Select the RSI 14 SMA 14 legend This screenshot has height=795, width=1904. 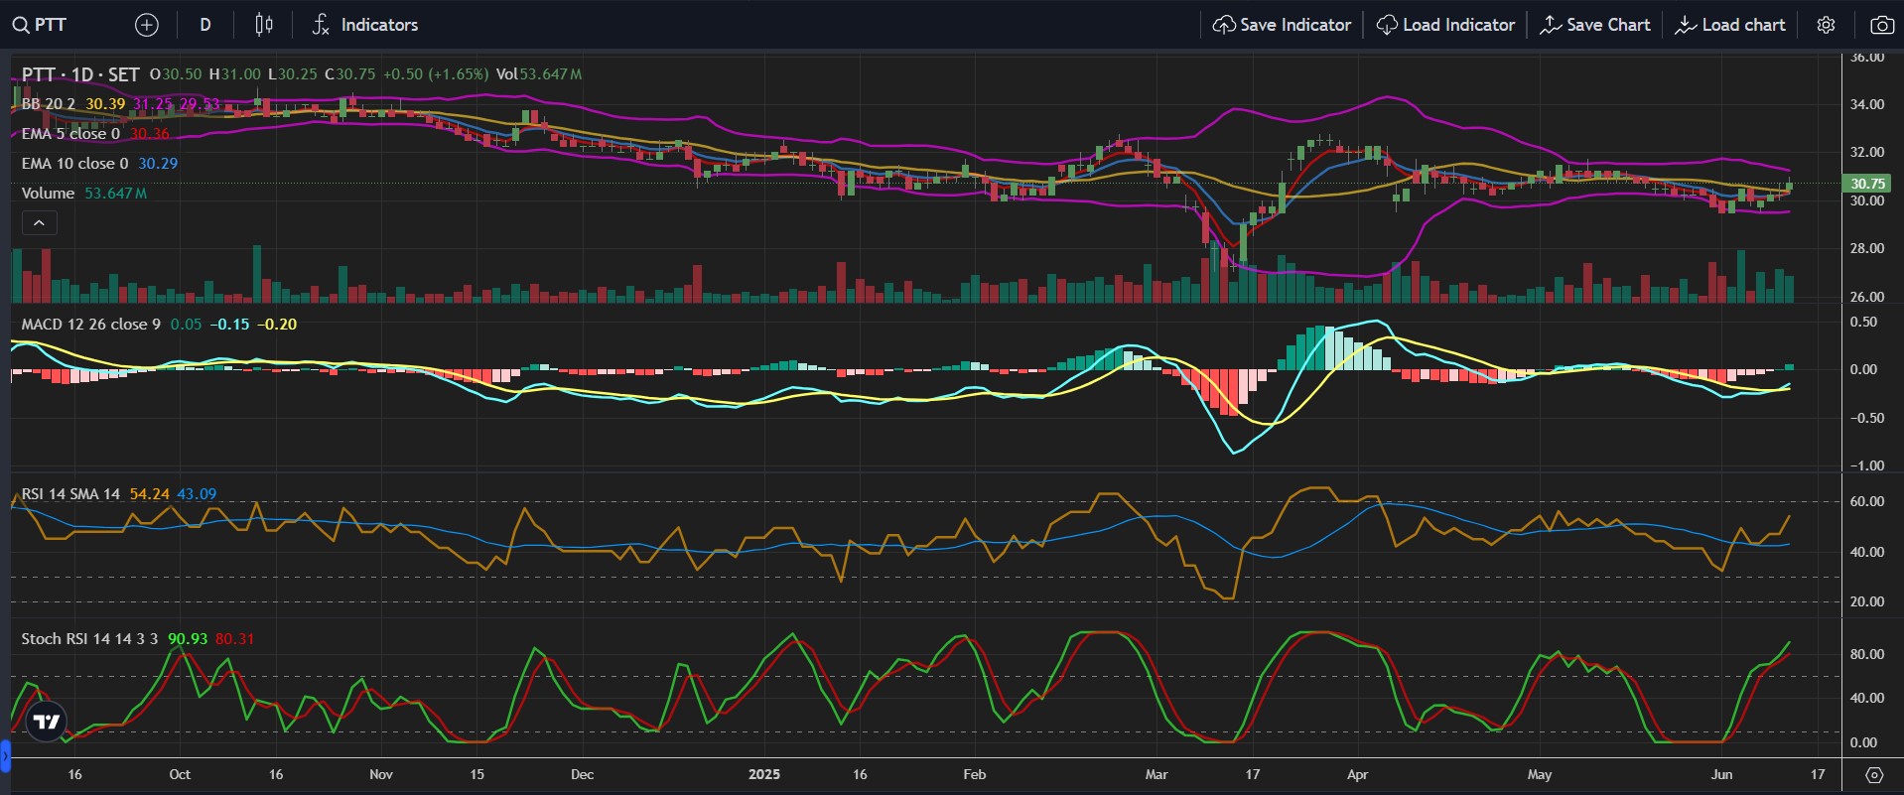(x=70, y=493)
